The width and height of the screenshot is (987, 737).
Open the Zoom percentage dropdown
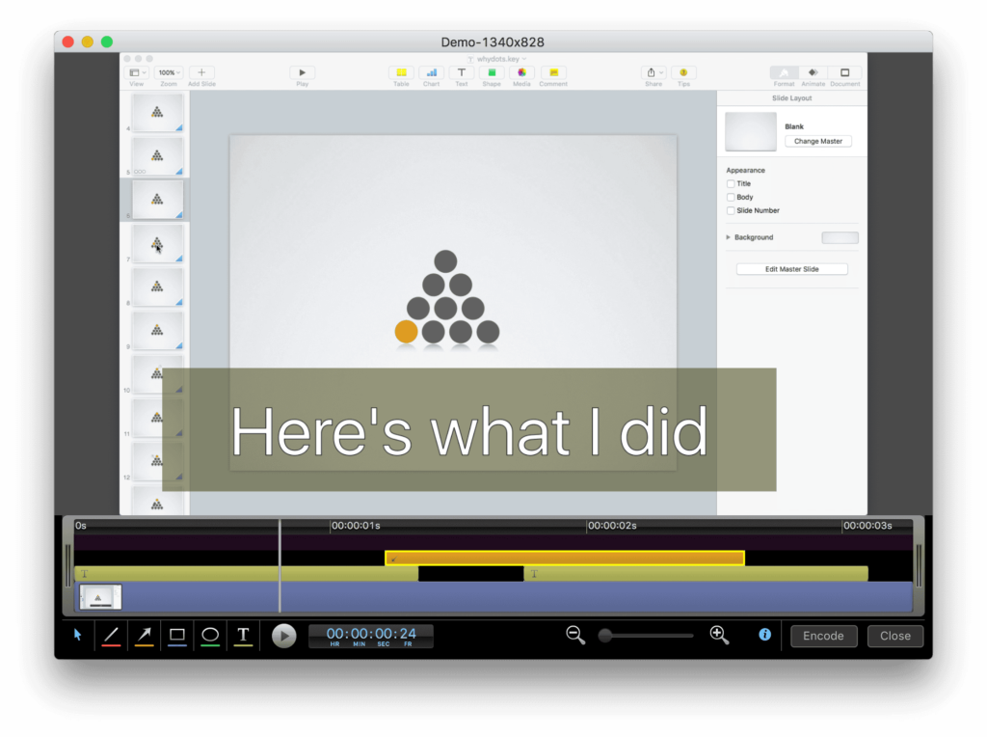168,71
